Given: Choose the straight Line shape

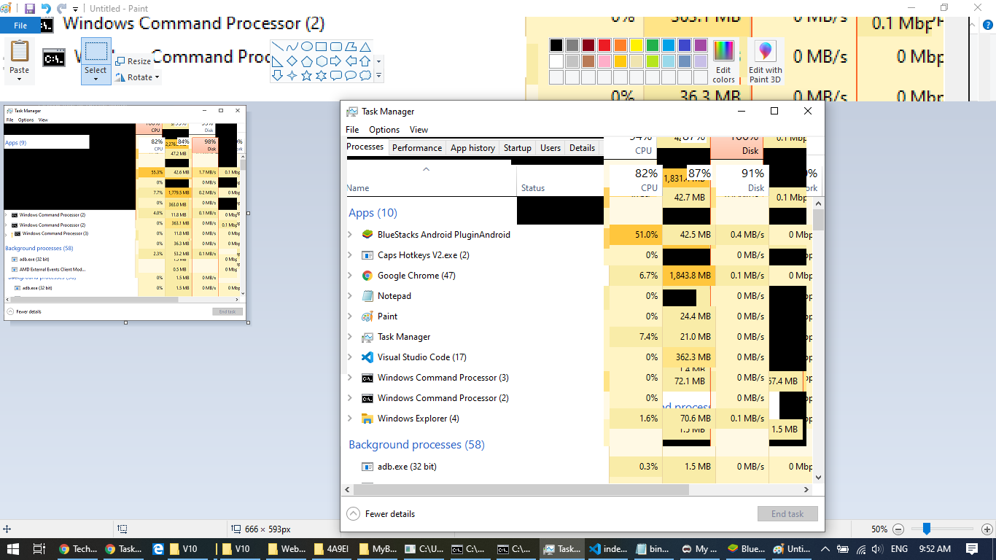Looking at the screenshot, I should pyautogui.click(x=278, y=47).
